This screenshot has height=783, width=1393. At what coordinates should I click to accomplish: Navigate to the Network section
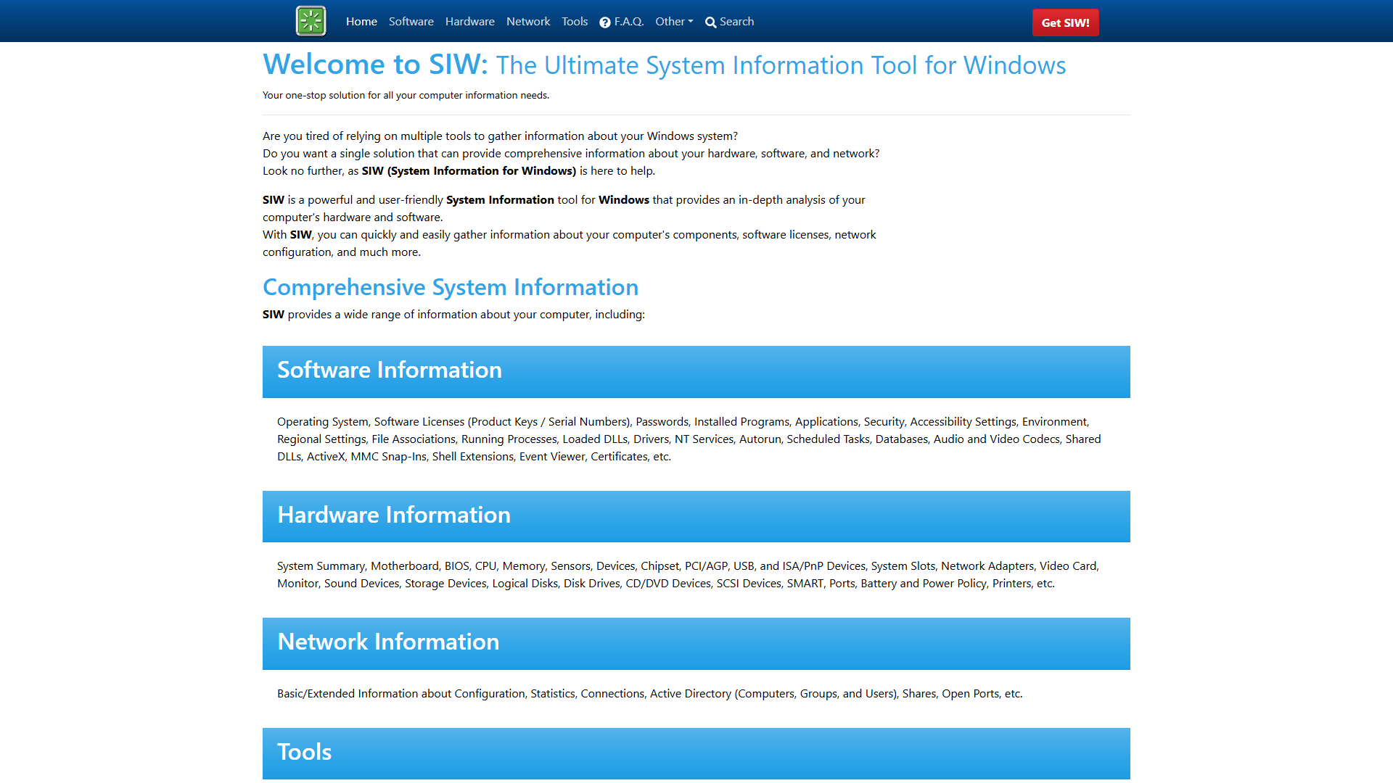528,21
